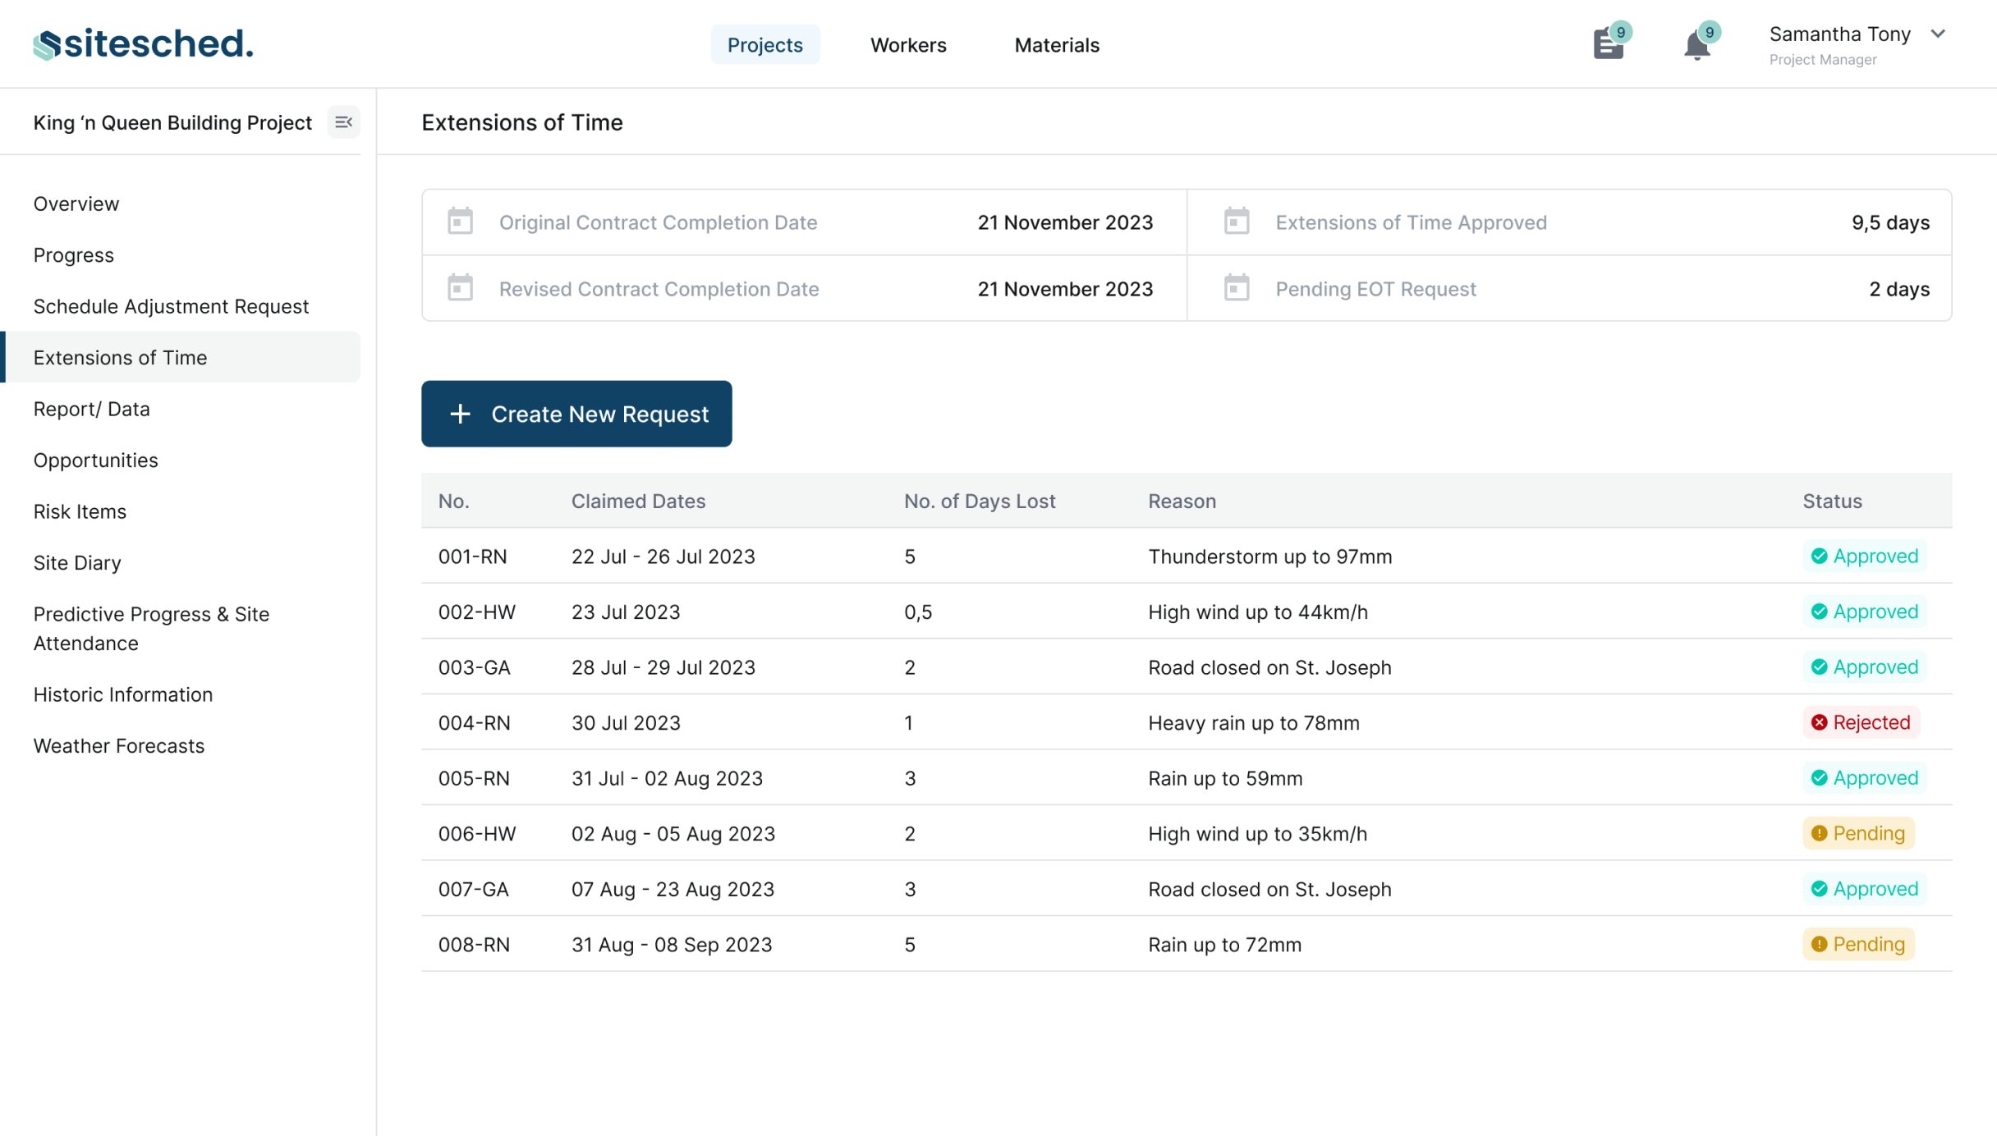The image size is (1997, 1136).
Task: Open Progress in the sidebar
Action: (x=74, y=255)
